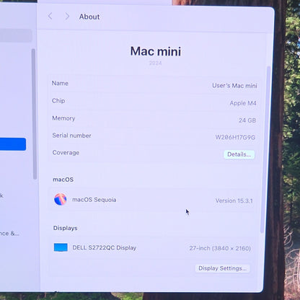The image size is (300, 300).
Task: Go back with the left chevron
Action: coord(50,17)
